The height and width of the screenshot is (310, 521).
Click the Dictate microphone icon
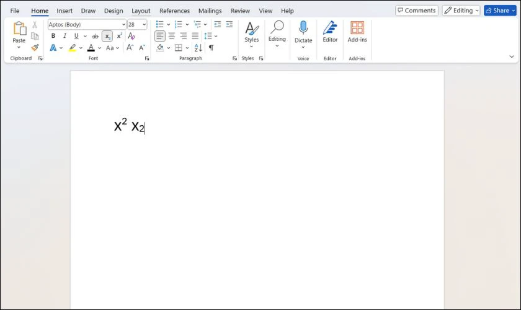tap(303, 29)
